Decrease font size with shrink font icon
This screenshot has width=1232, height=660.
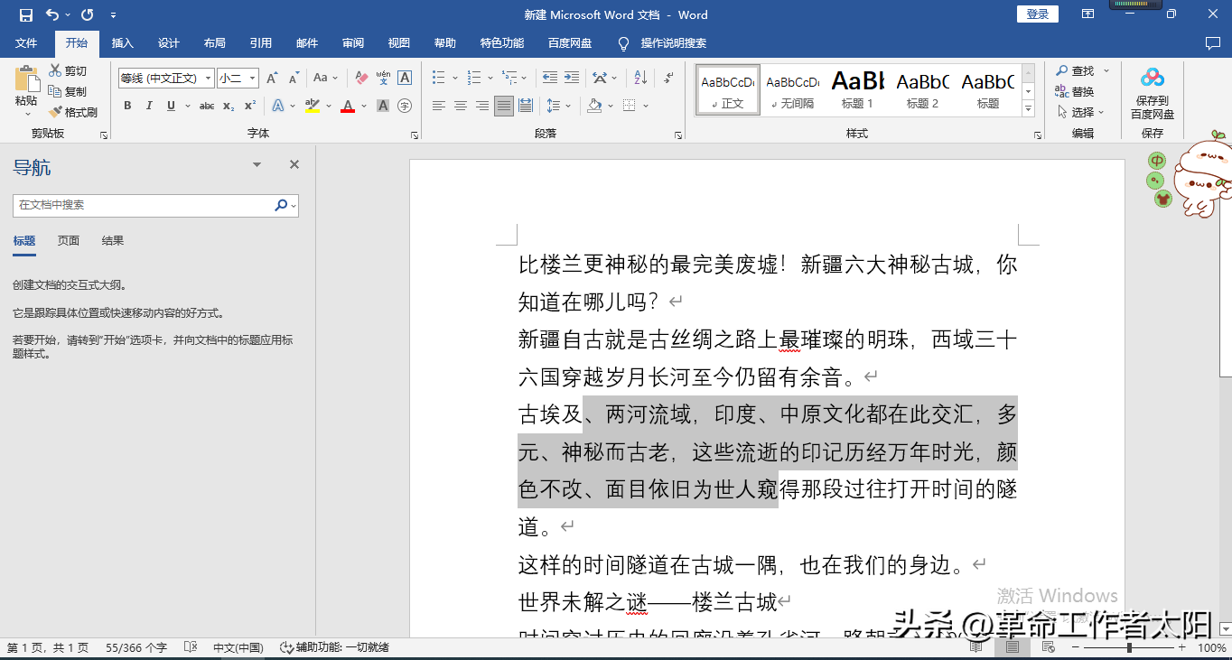click(293, 79)
